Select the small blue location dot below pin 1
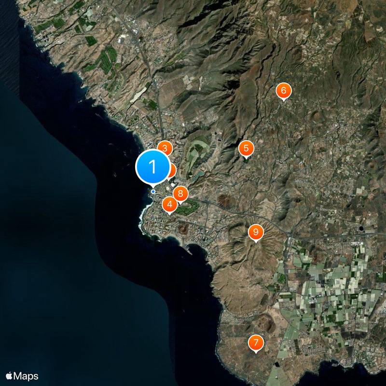 point(152,192)
